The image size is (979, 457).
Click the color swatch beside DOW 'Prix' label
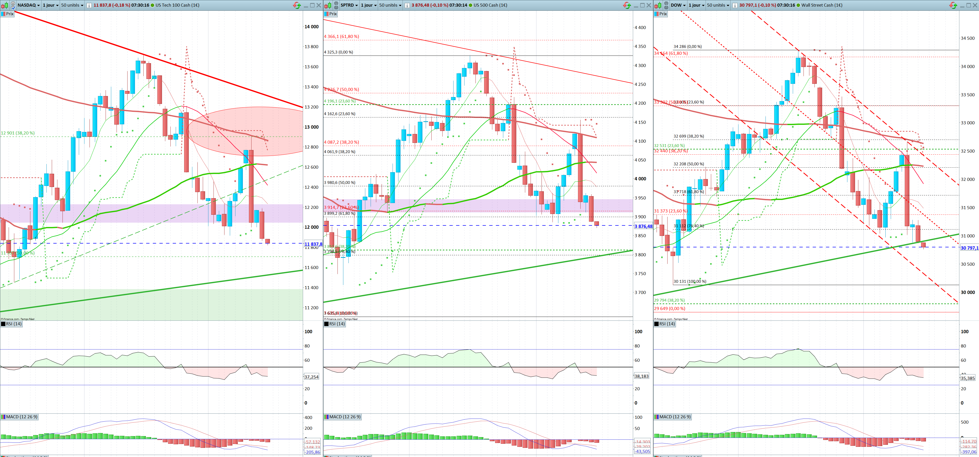click(x=656, y=14)
